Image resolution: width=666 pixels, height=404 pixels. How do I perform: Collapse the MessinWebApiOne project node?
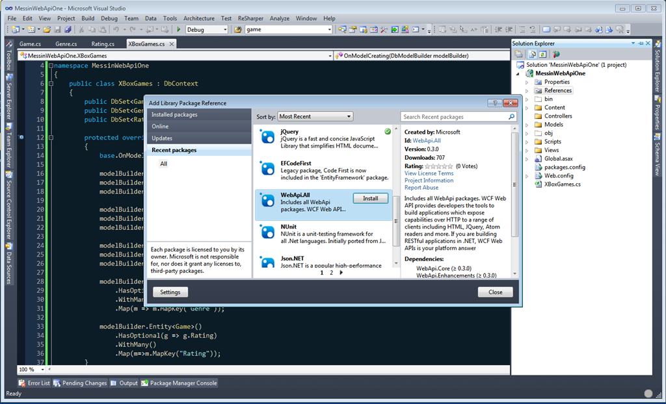tap(518, 74)
